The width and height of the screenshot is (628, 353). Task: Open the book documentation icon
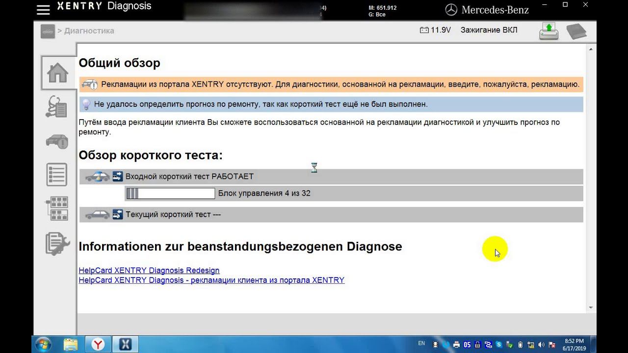tap(576, 31)
